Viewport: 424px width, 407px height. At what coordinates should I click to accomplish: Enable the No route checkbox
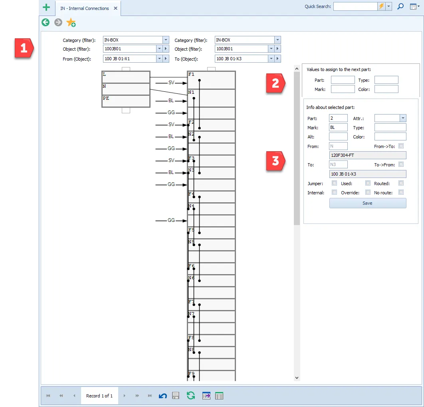(401, 192)
